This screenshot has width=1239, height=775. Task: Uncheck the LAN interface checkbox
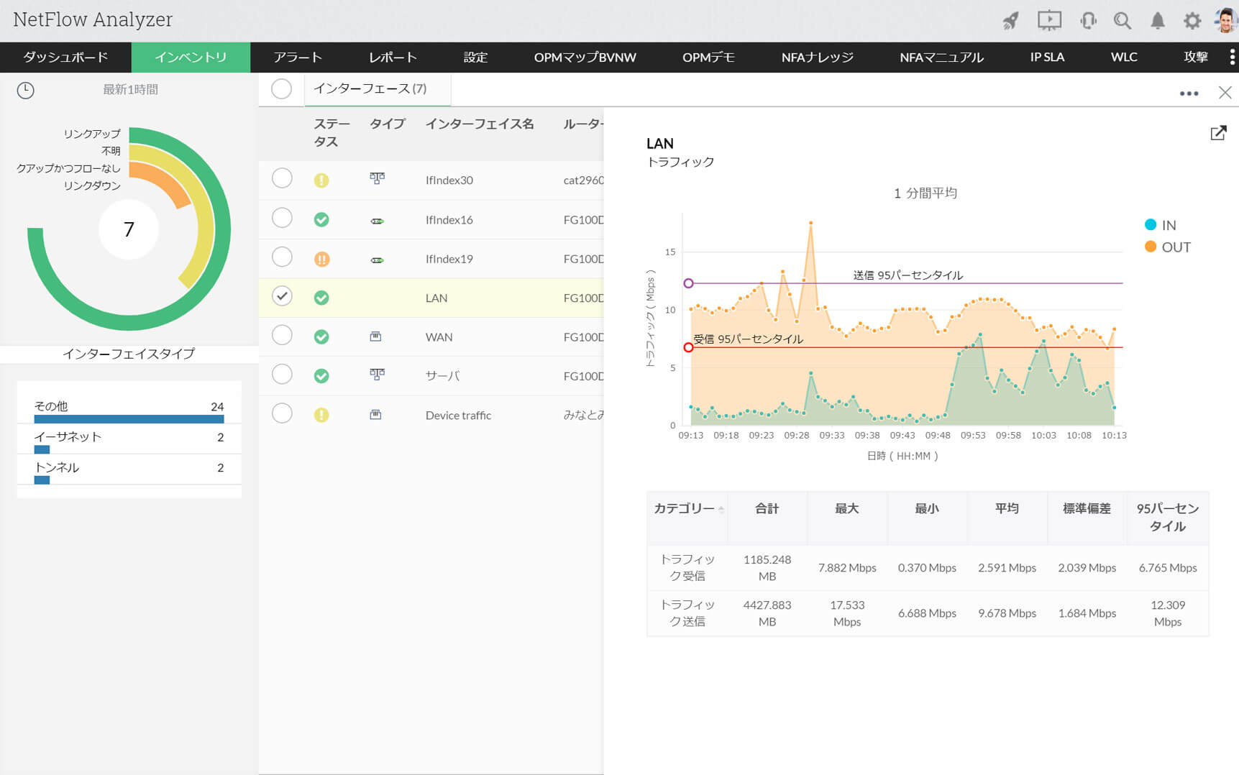(x=282, y=296)
